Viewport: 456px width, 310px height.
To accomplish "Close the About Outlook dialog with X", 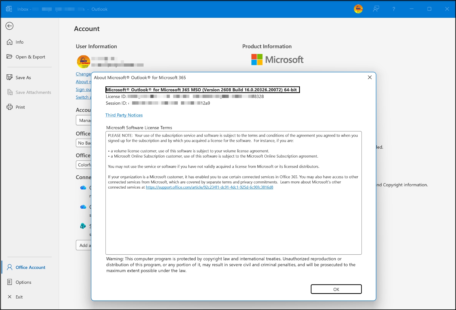I will click(x=370, y=77).
